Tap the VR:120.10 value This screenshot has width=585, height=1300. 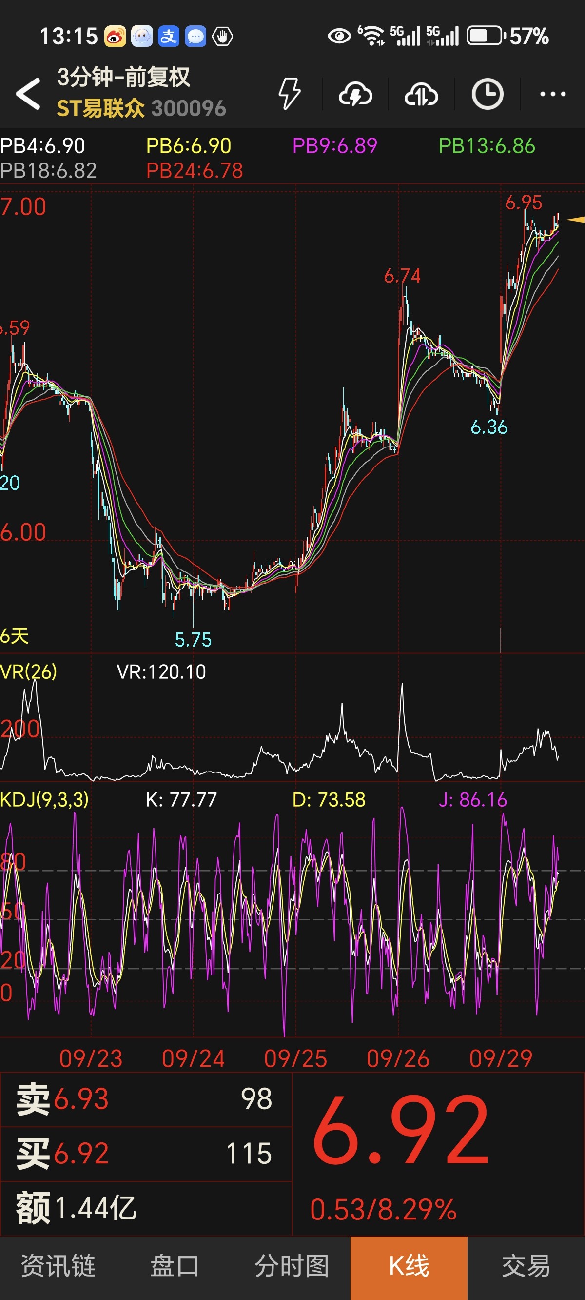click(x=161, y=671)
